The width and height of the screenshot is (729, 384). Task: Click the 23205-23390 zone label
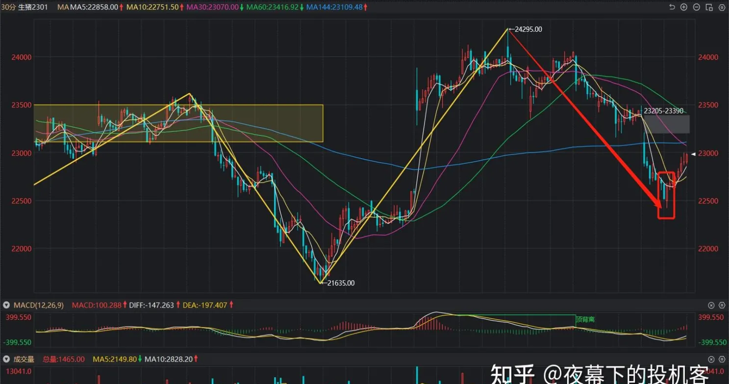pos(662,111)
